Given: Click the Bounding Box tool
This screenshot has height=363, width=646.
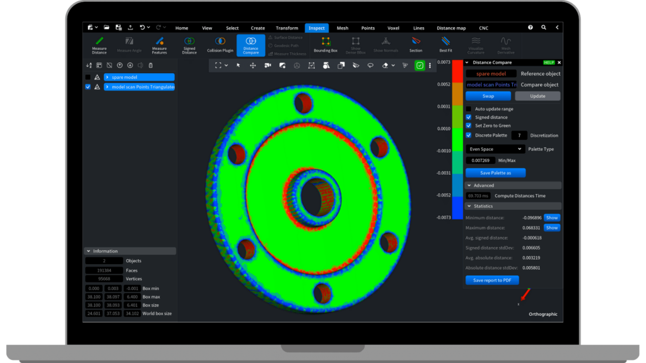Looking at the screenshot, I should pyautogui.click(x=326, y=44).
